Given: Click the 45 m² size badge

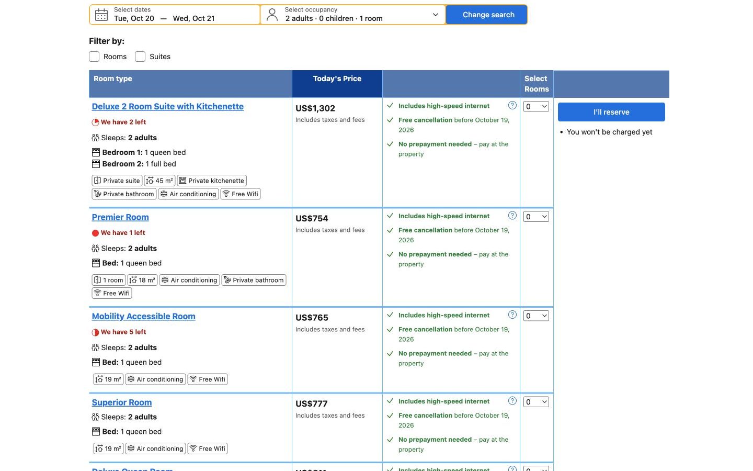Looking at the screenshot, I should (x=159, y=181).
